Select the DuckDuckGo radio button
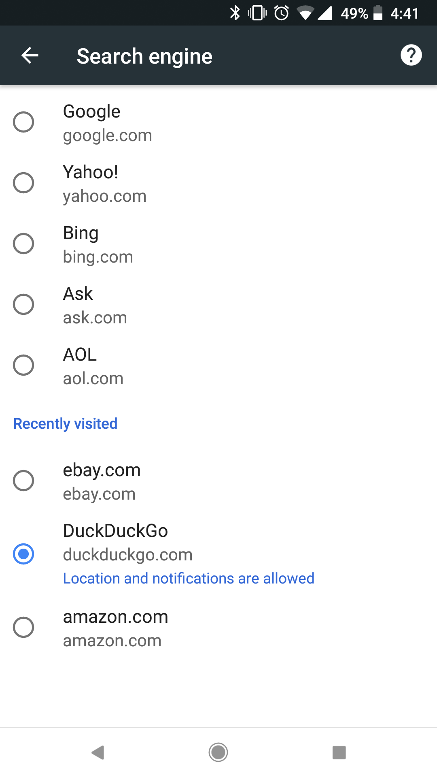Viewport: 437px width, 778px height. [x=23, y=554]
